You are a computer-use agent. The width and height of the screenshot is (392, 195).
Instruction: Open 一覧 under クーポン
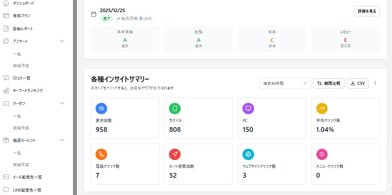click(x=17, y=116)
